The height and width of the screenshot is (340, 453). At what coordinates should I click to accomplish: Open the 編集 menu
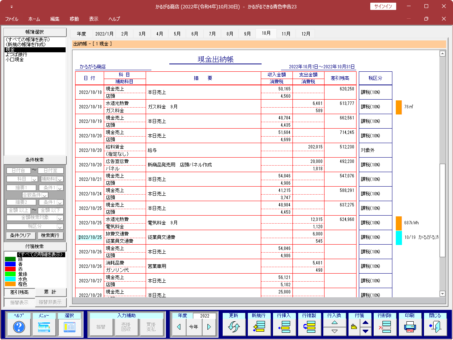55,19
